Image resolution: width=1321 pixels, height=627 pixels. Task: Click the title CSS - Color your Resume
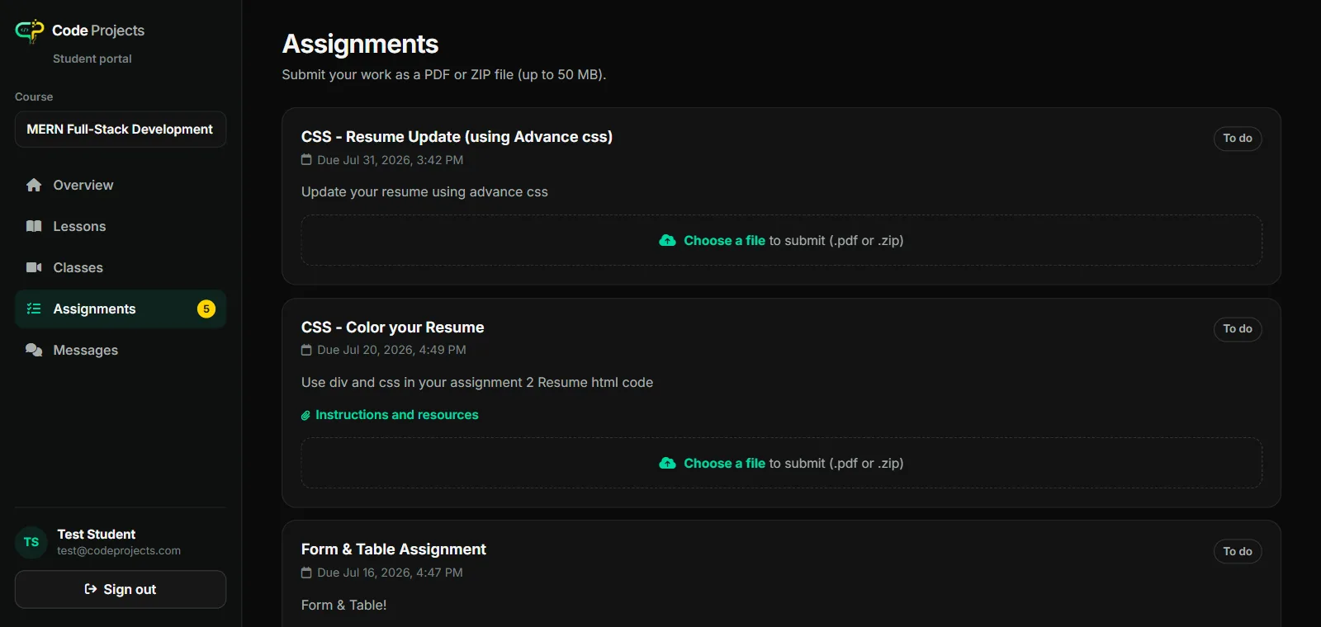point(392,328)
